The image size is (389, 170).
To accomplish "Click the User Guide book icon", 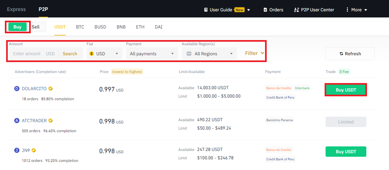I will click(x=206, y=10).
